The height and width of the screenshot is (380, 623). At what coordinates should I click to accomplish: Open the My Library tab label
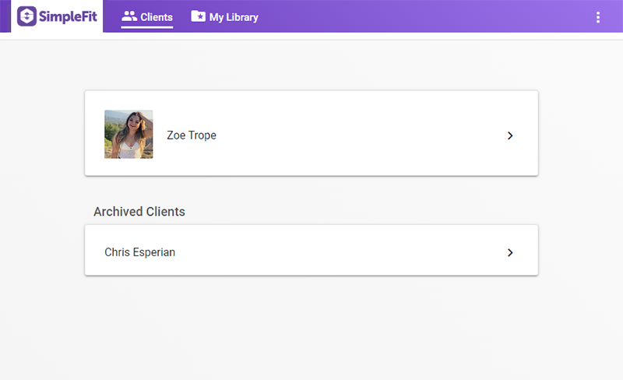[x=234, y=17]
